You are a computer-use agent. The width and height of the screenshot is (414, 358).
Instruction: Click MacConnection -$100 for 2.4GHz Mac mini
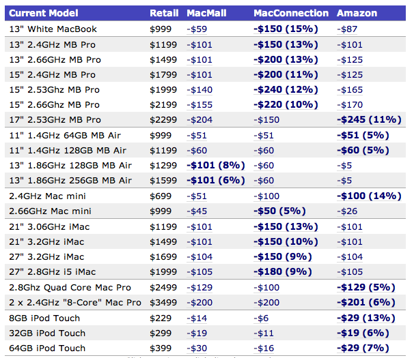pos(266,196)
